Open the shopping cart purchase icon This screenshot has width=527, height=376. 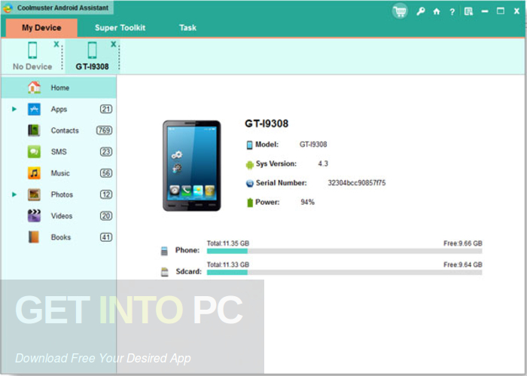(x=400, y=11)
